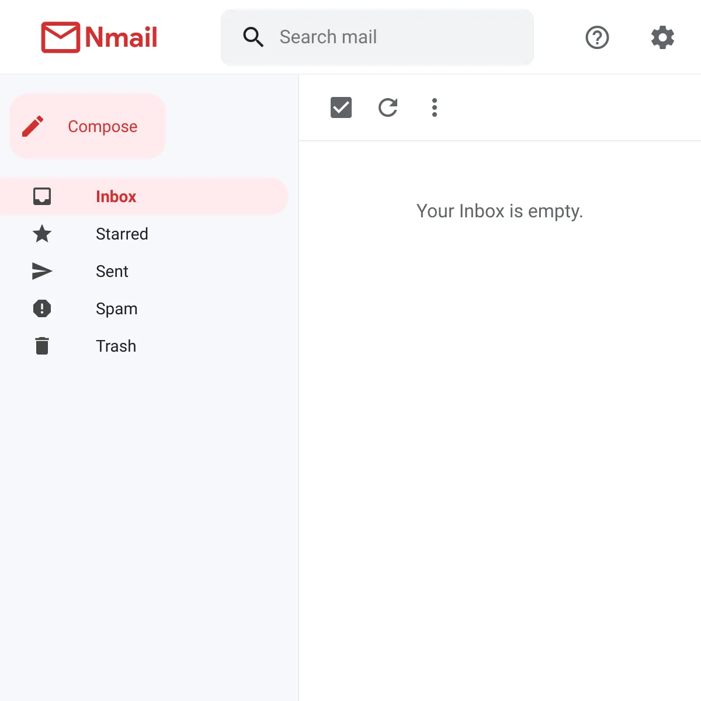Open settings via the gear icon
This screenshot has height=701, width=701.
pyautogui.click(x=662, y=37)
